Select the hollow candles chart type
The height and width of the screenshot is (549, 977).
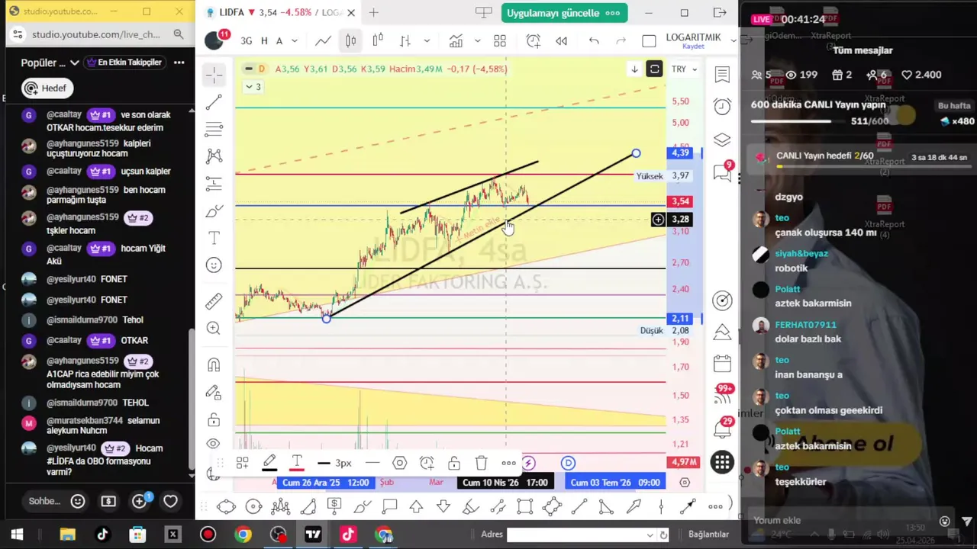[378, 40]
